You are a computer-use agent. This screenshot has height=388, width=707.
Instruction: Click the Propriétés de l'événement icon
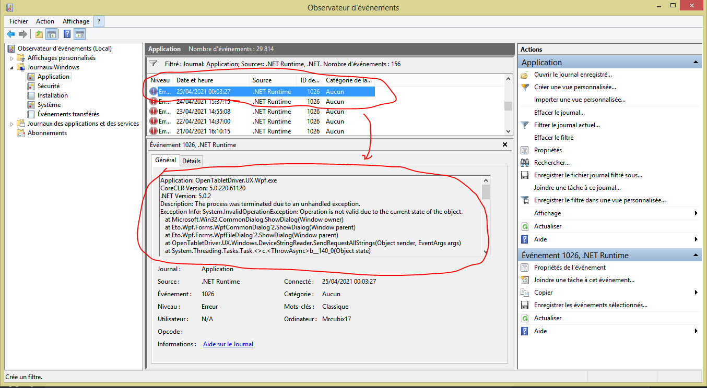tap(525, 268)
